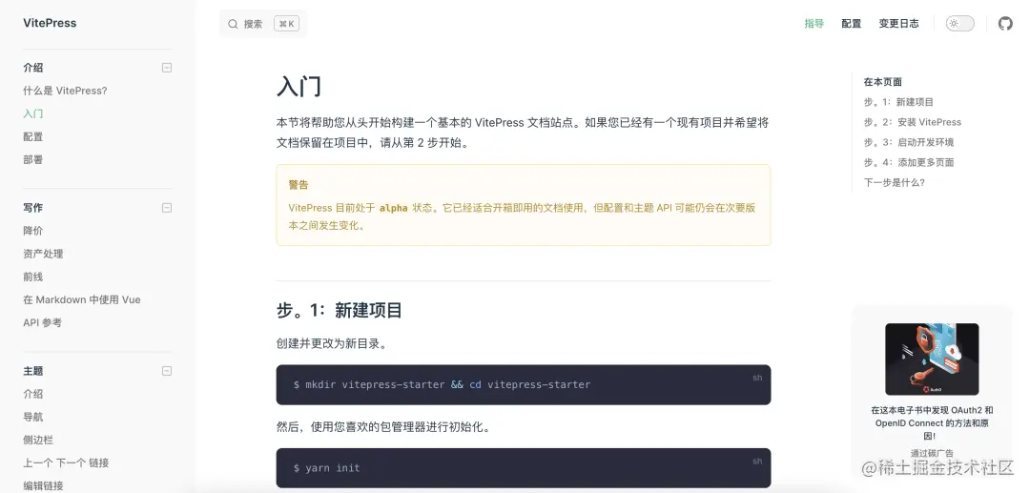Click the search magnifier icon
Viewport: 1030px width, 493px height.
click(233, 24)
